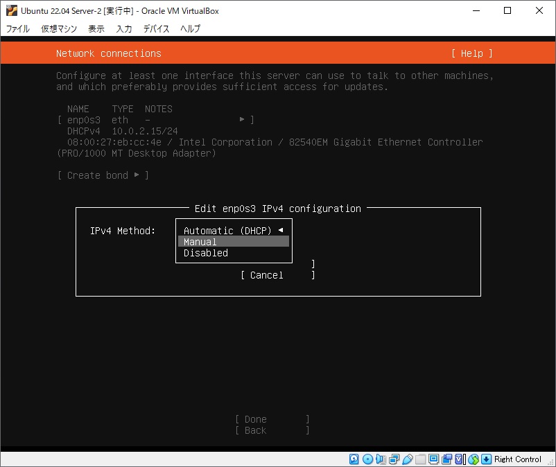Click the keyboard capture arrow icon

click(486, 459)
